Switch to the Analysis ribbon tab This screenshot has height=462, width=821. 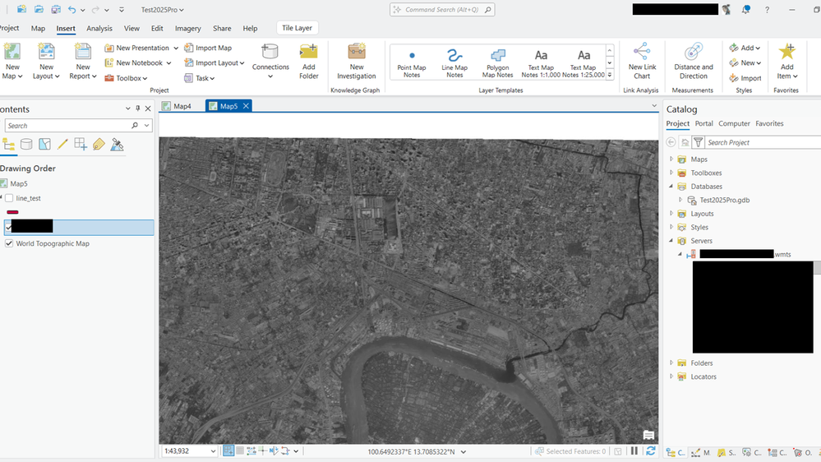coord(99,28)
